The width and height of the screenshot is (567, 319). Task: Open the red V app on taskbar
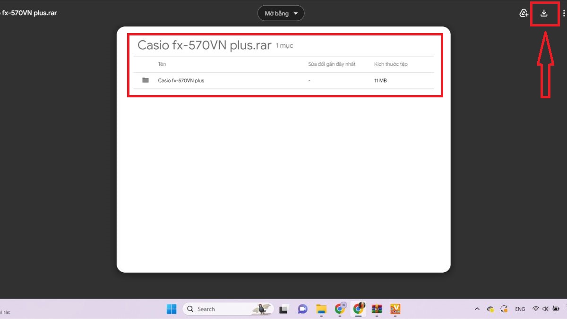(x=395, y=309)
